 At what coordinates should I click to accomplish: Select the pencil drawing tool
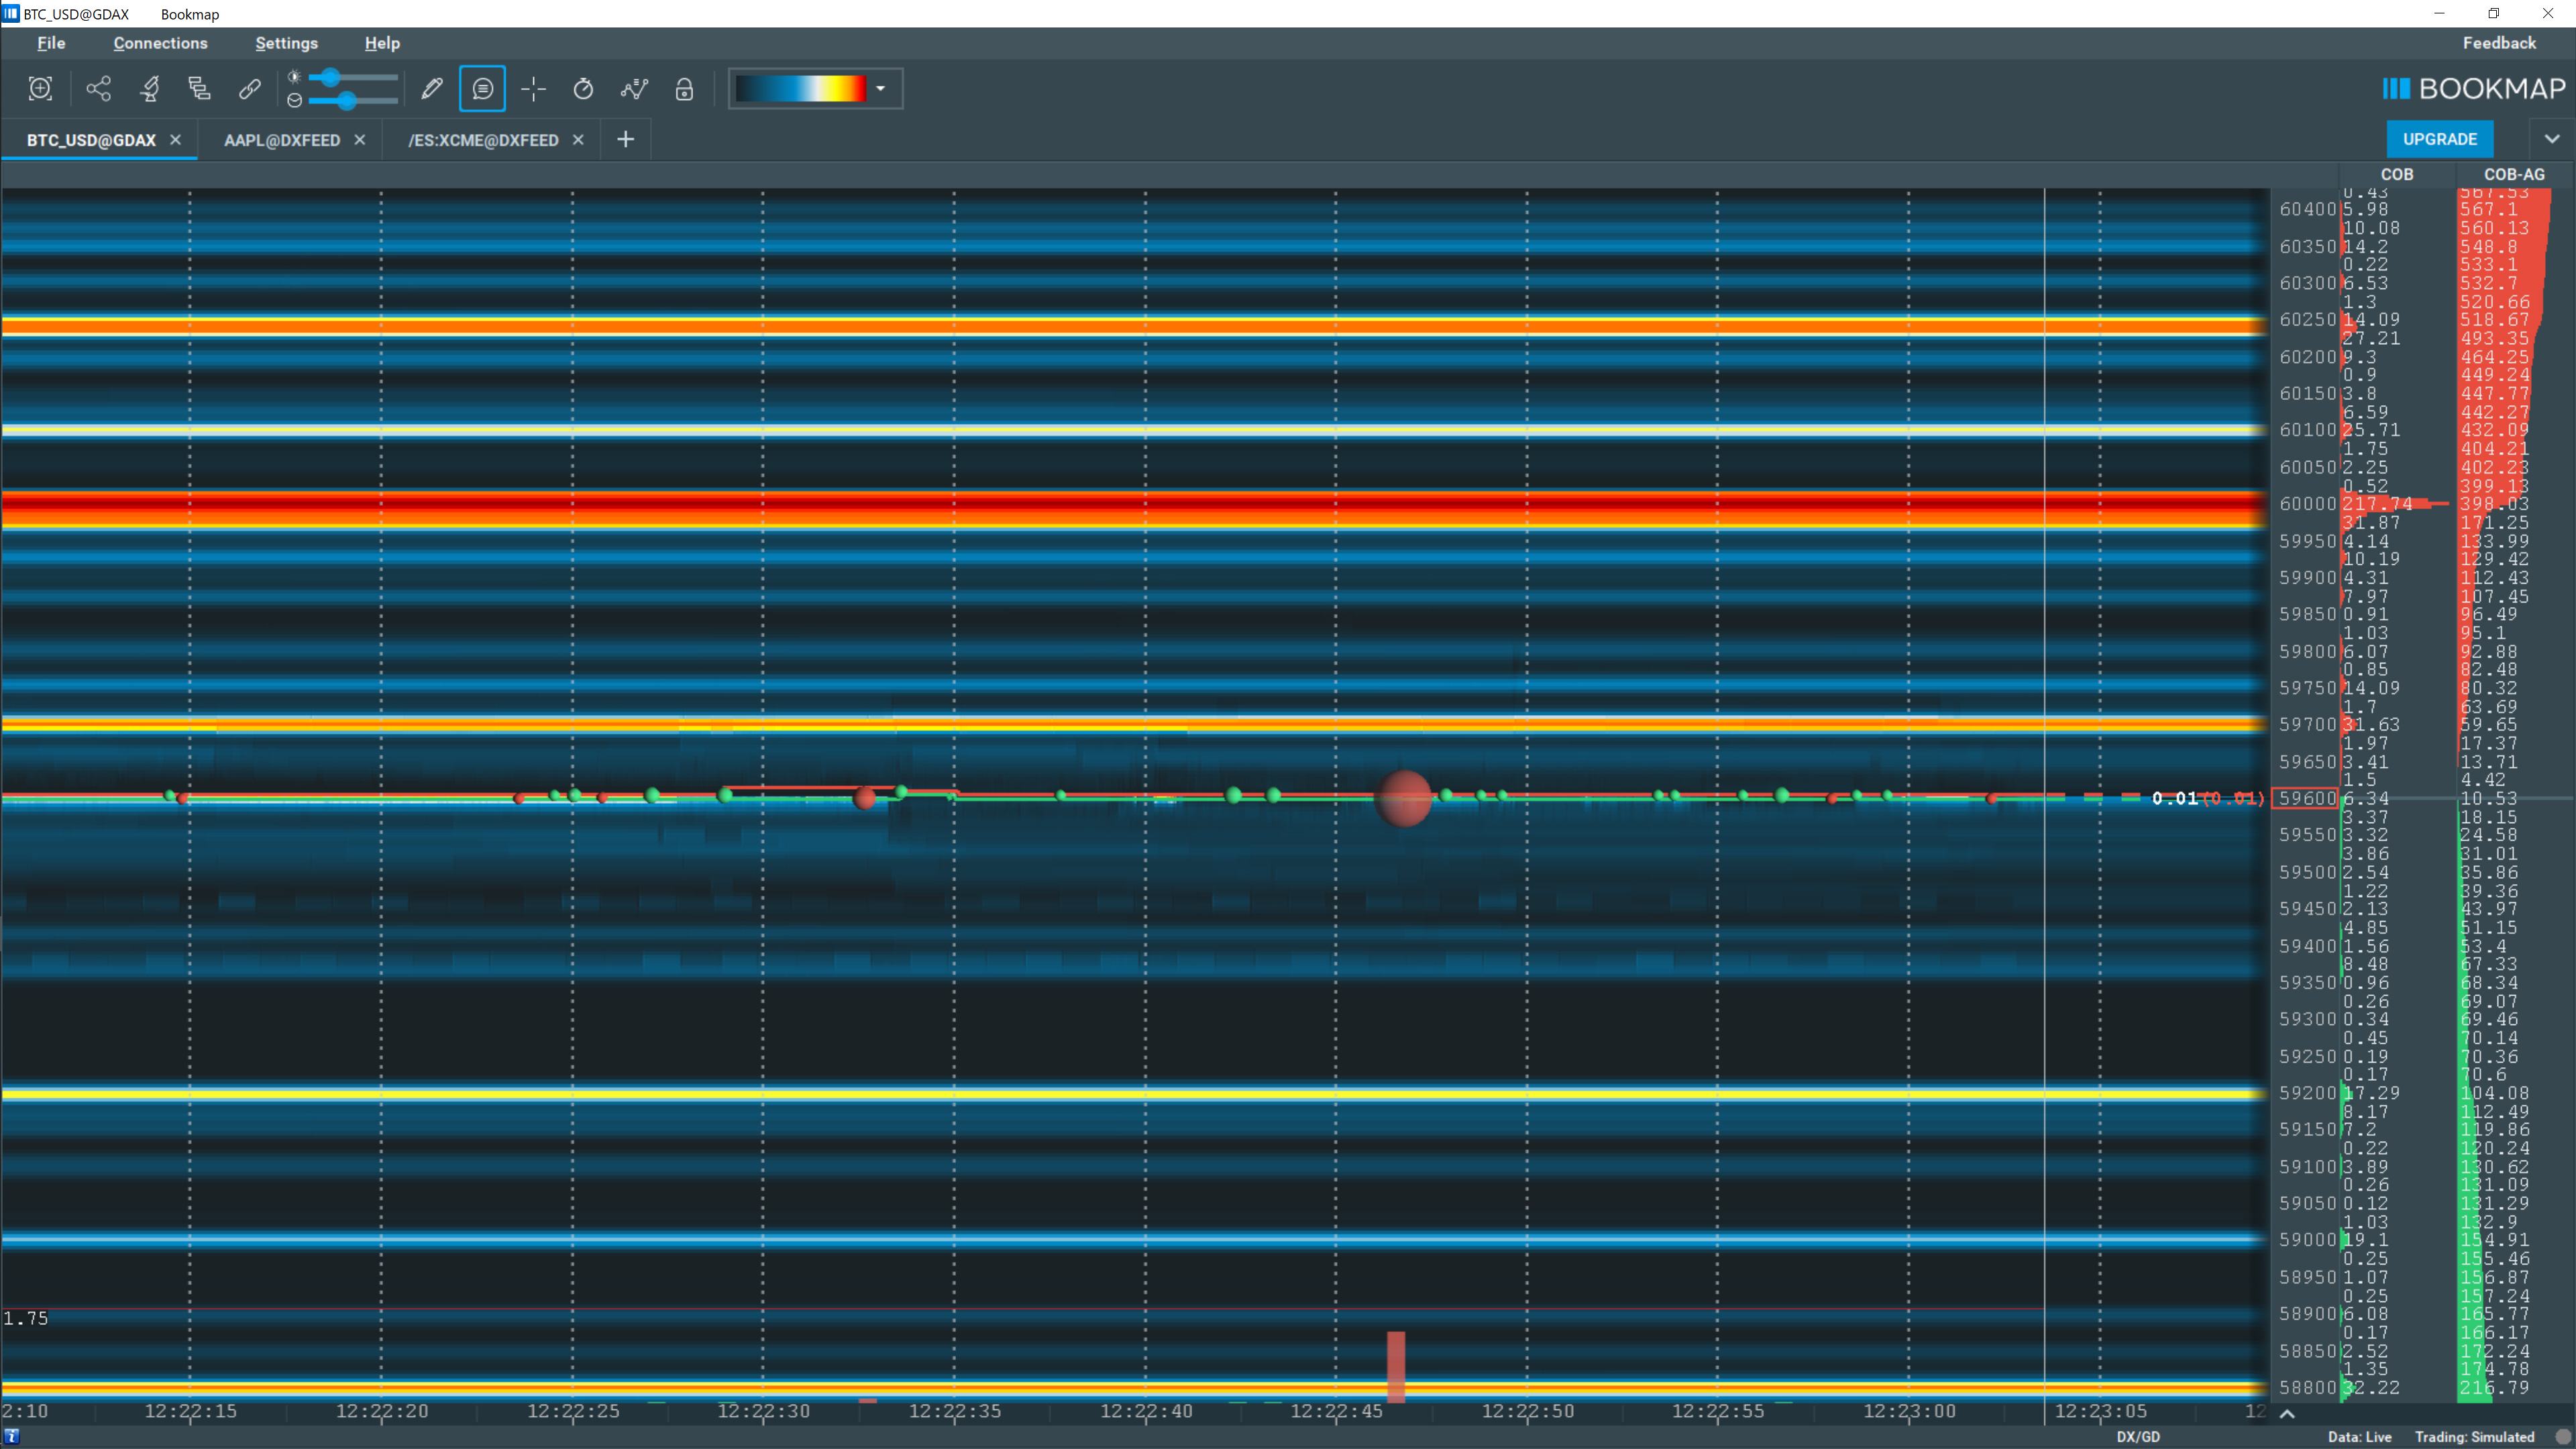click(x=432, y=89)
